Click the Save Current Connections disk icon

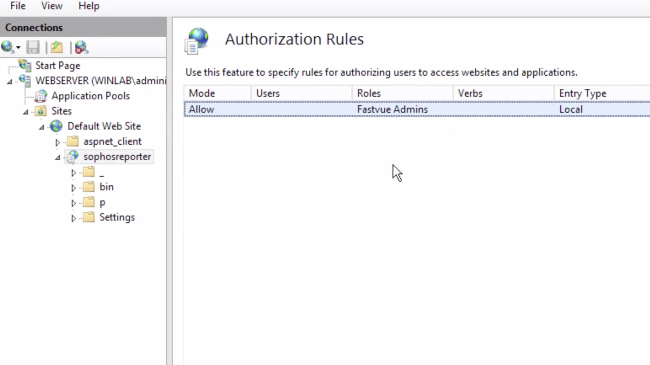32,47
